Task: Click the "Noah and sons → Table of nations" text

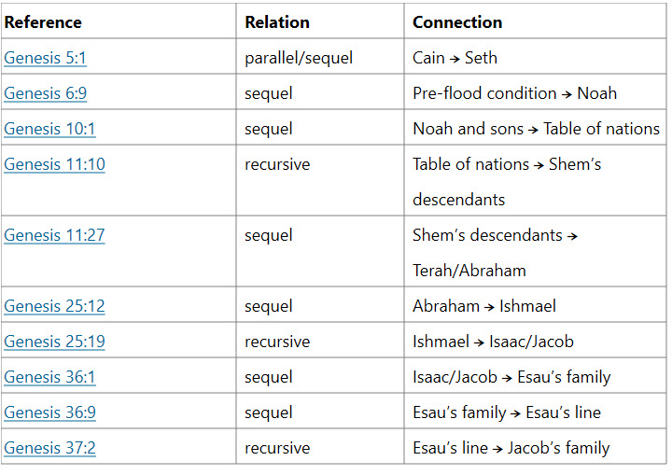Action: (x=536, y=129)
